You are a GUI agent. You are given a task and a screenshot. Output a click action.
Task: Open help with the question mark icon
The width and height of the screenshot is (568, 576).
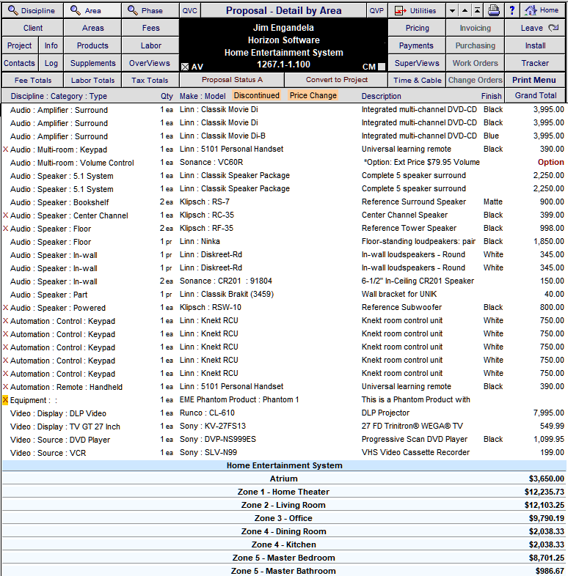coord(511,11)
